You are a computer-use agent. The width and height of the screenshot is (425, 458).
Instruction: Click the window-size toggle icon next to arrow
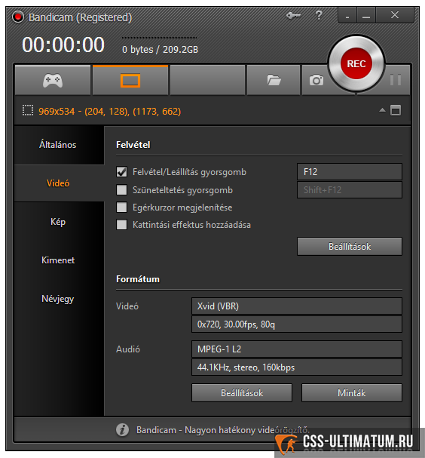pyautogui.click(x=396, y=110)
